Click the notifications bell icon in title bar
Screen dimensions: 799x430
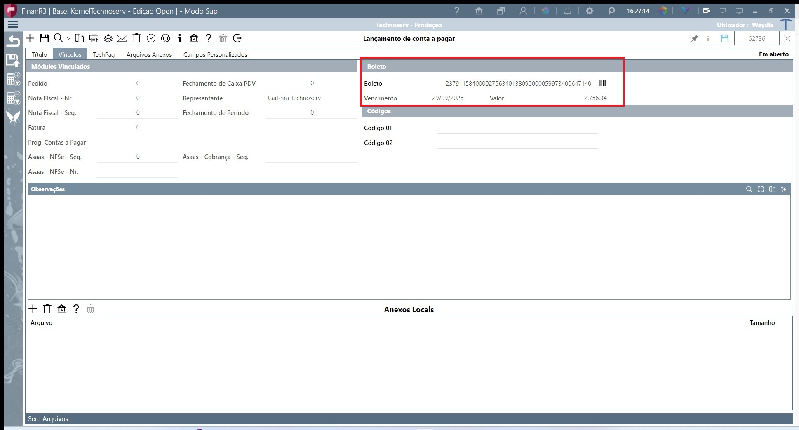click(567, 11)
